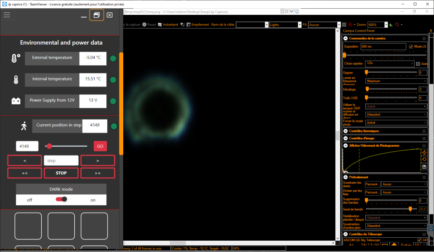Image resolution: width=434 pixels, height=252 pixels.
Task: Open the Forcer le mode photo dropdown
Action: pos(396,123)
